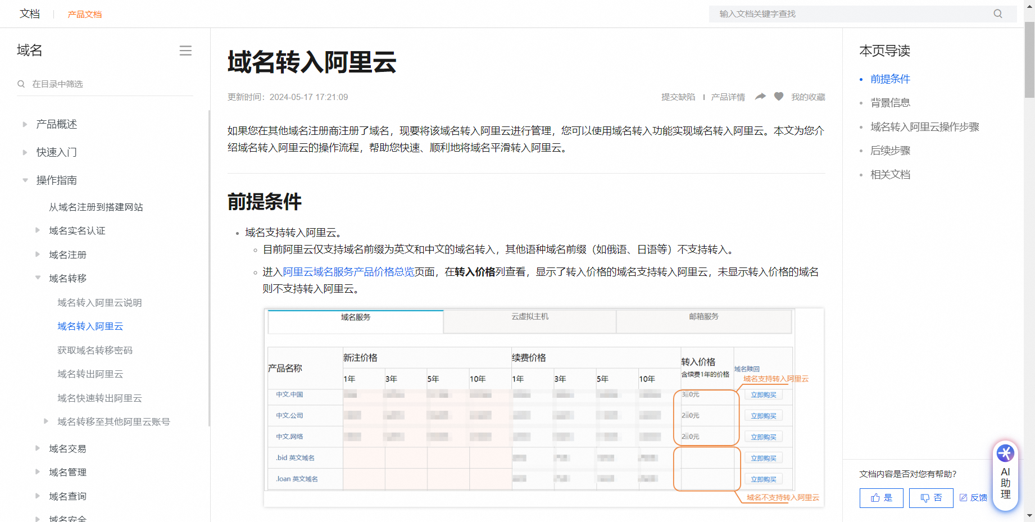Screen dimensions: 1035x522
Task: Expand the 域名交易 node
Action: (38, 448)
